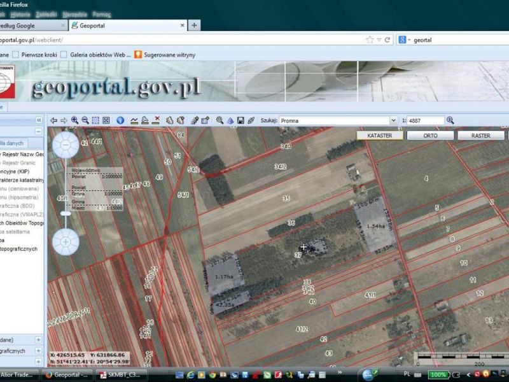Select the measure distance line tool
Image resolution: width=509 pixels, height=382 pixels.
(x=134, y=120)
